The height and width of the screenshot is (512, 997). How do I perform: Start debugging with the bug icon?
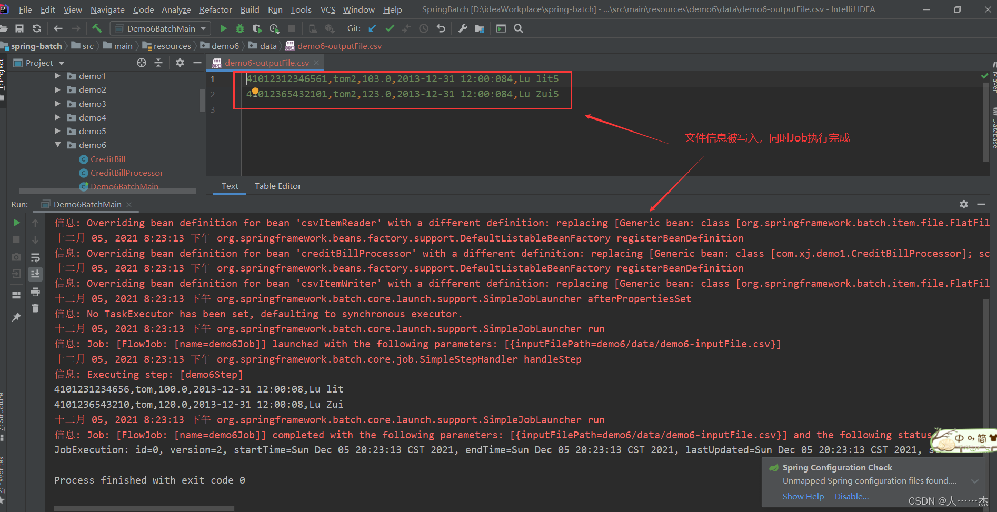(240, 28)
